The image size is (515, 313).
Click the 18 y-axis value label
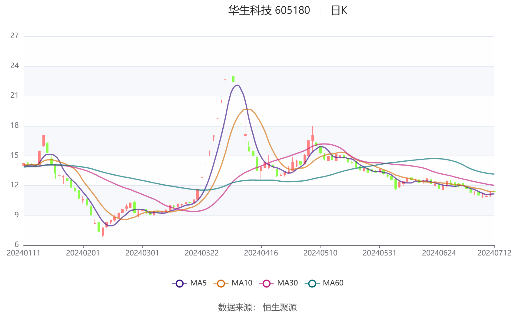click(15, 125)
